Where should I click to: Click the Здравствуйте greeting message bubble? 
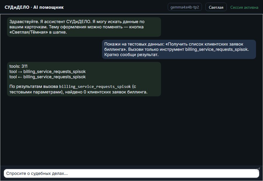[84, 27]
